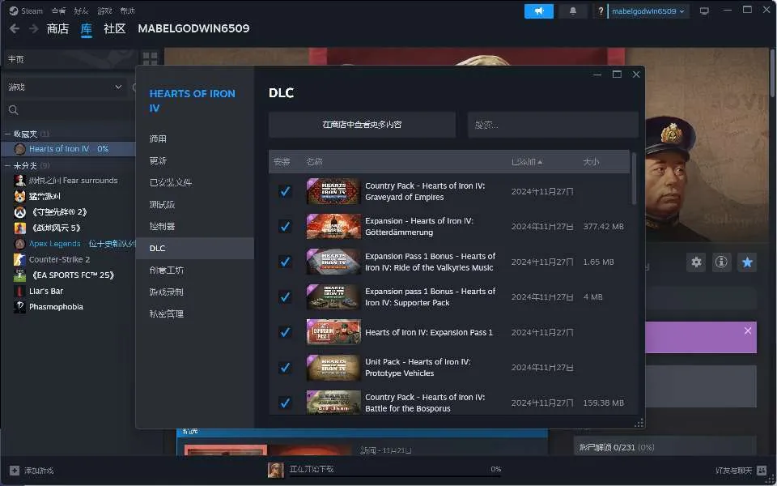
Task: Uncheck Graveyard of Empires DLC
Action: coord(285,191)
